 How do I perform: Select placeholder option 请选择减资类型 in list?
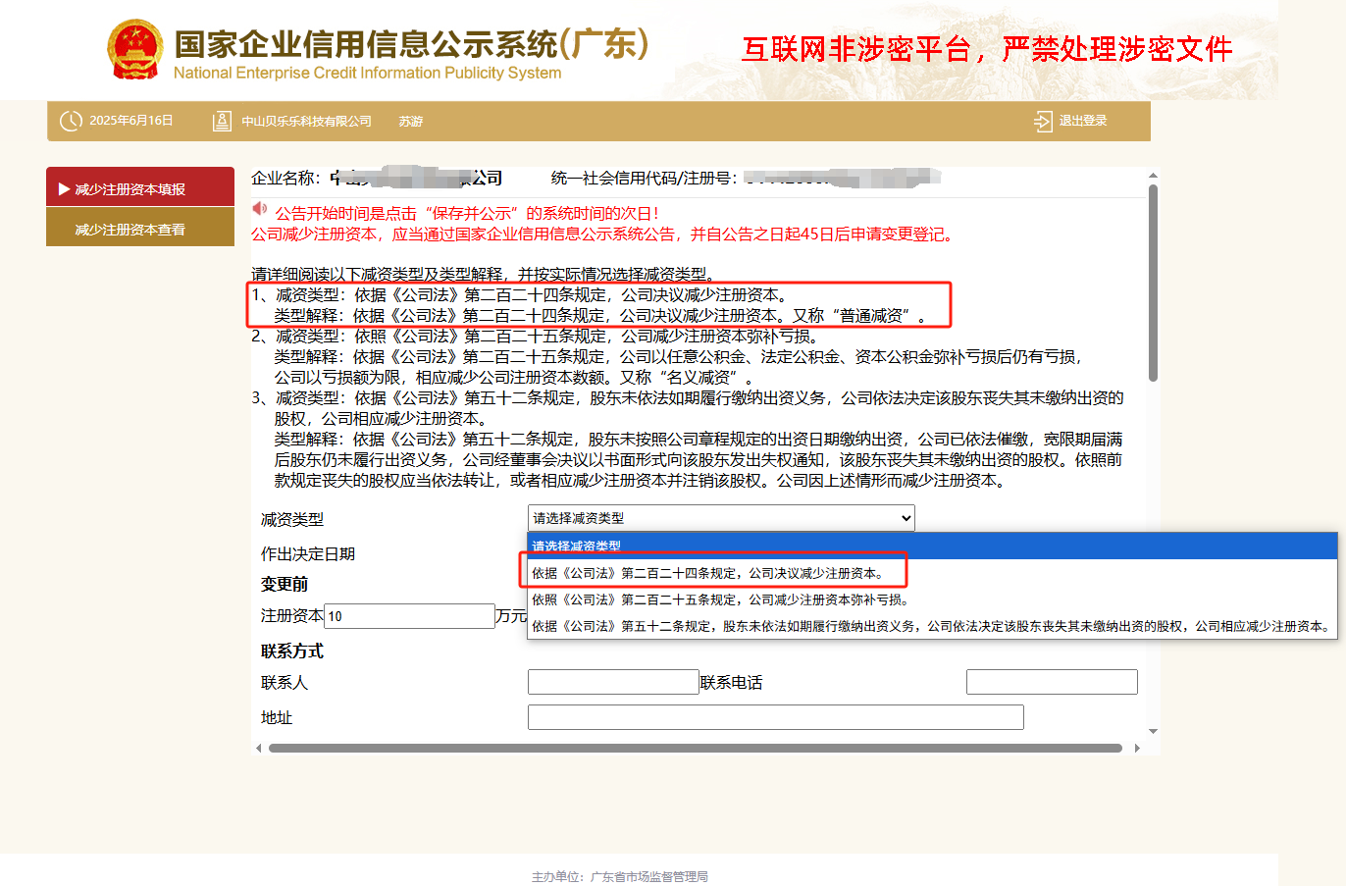pyautogui.click(x=932, y=546)
